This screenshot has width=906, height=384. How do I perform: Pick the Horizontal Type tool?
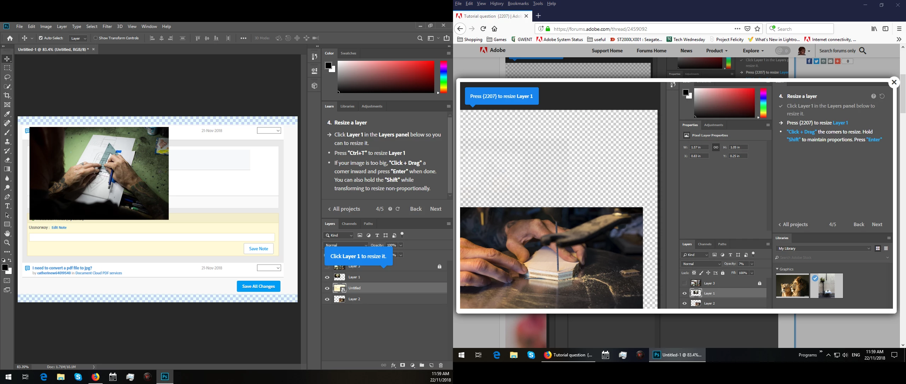(7, 206)
